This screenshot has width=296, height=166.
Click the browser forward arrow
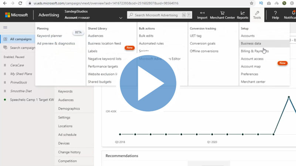(13, 3)
